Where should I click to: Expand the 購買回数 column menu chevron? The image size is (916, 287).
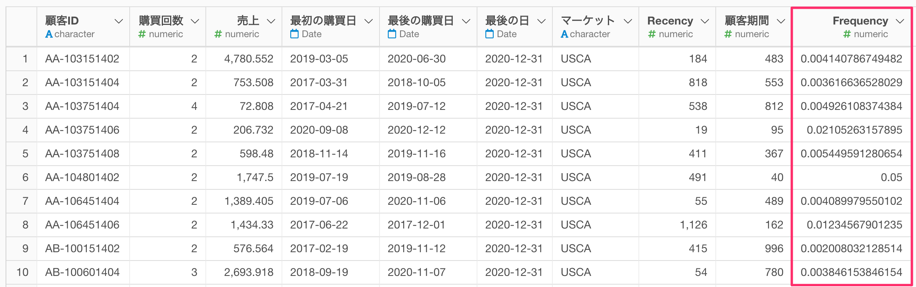pos(195,21)
